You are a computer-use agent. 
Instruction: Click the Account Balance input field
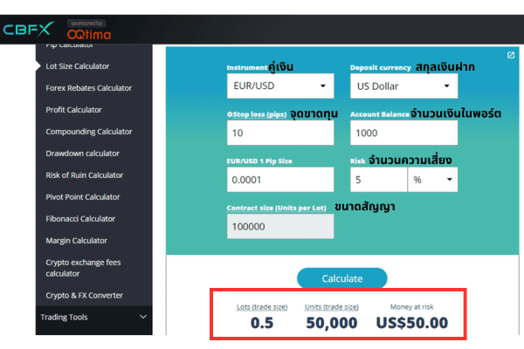point(403,133)
